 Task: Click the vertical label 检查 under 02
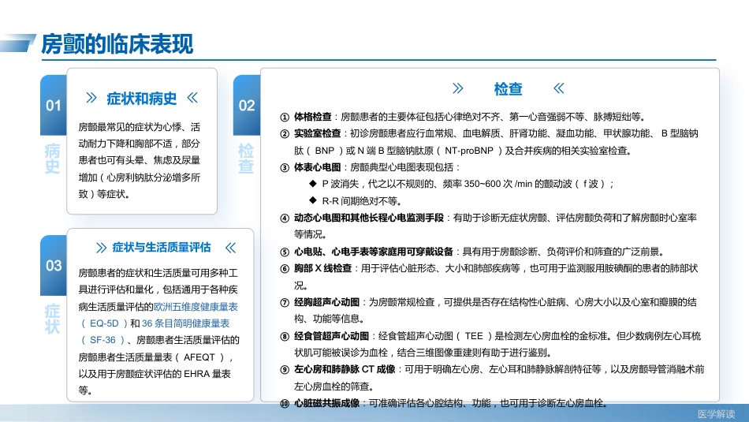[245, 159]
